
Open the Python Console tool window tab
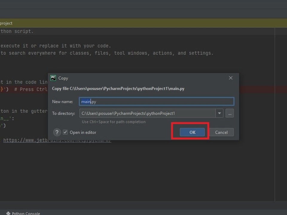click(x=25, y=213)
